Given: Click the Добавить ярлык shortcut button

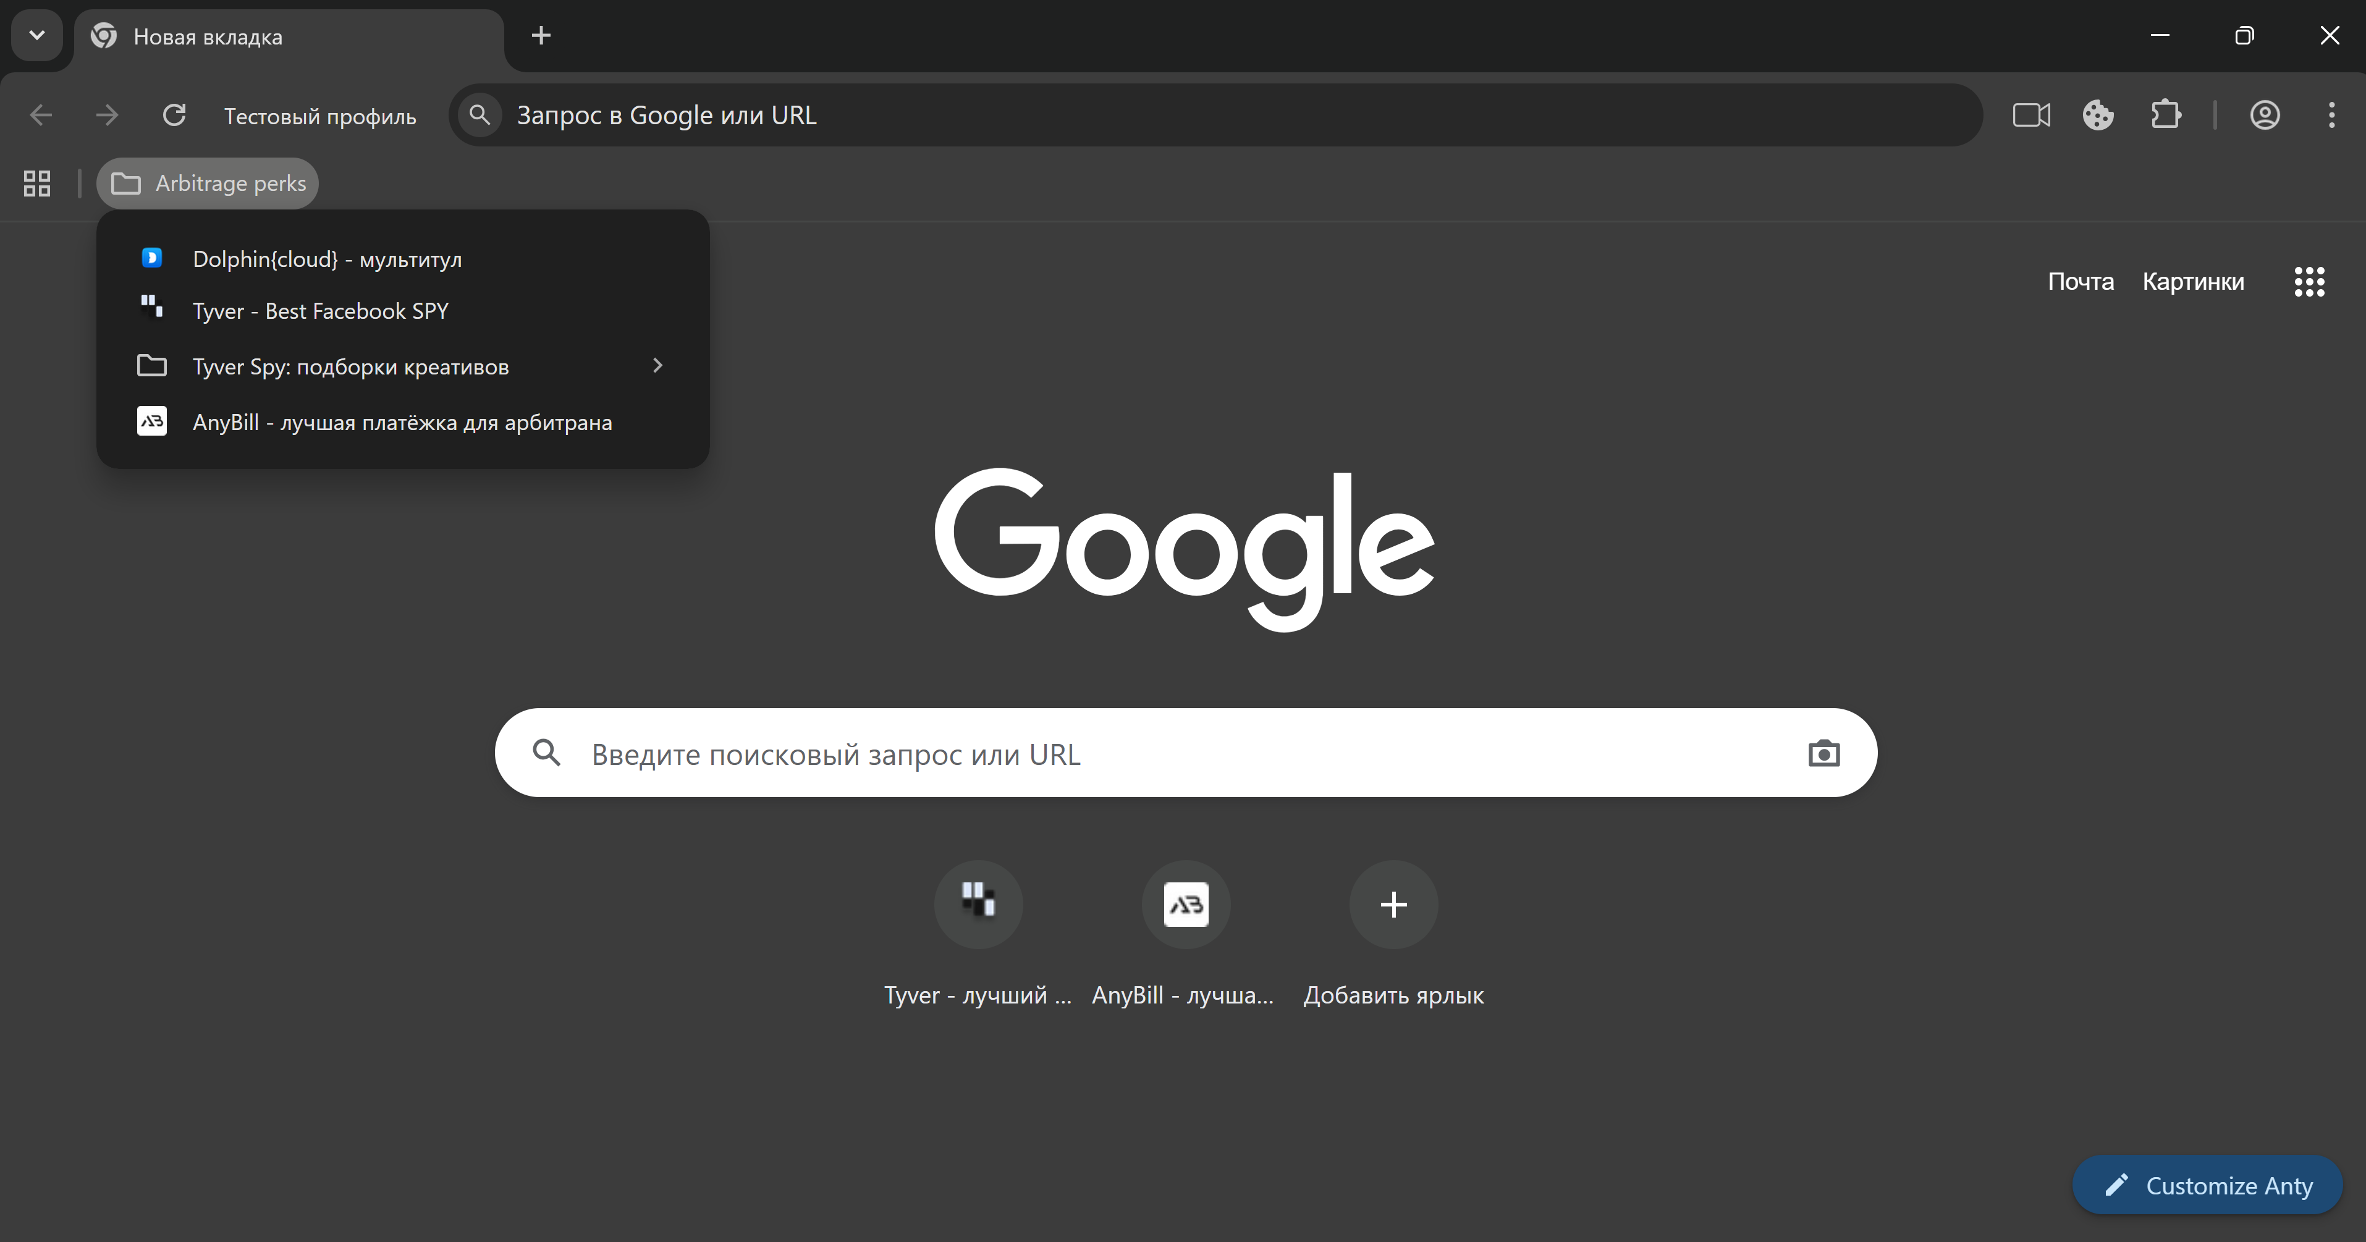Looking at the screenshot, I should (x=1392, y=905).
